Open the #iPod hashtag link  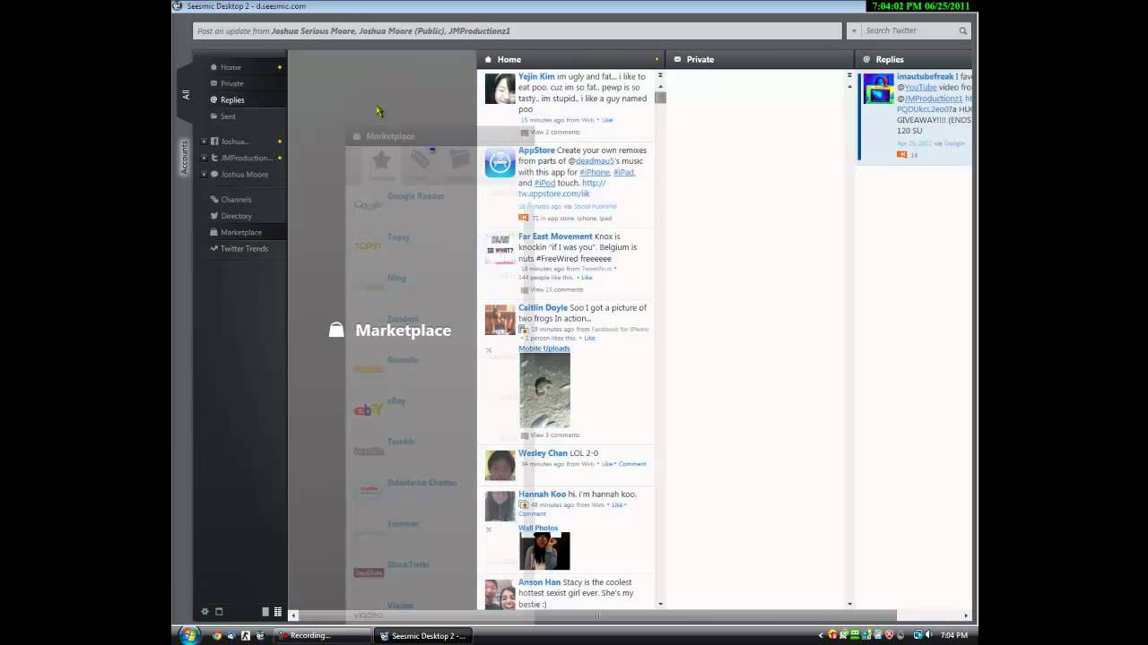[544, 183]
